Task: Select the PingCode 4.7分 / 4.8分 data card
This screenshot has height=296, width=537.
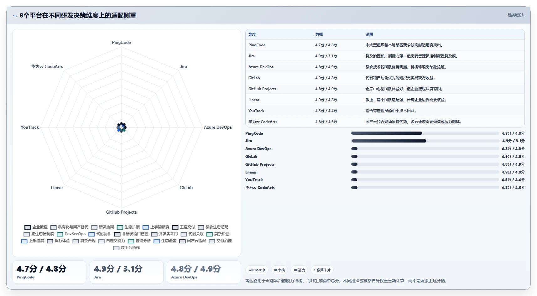Action: click(x=49, y=272)
